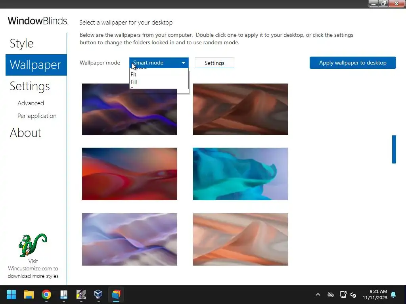This screenshot has width=406, height=304.
Task: Switch to the WindowBlinds taskbar icon
Action: click(116, 294)
